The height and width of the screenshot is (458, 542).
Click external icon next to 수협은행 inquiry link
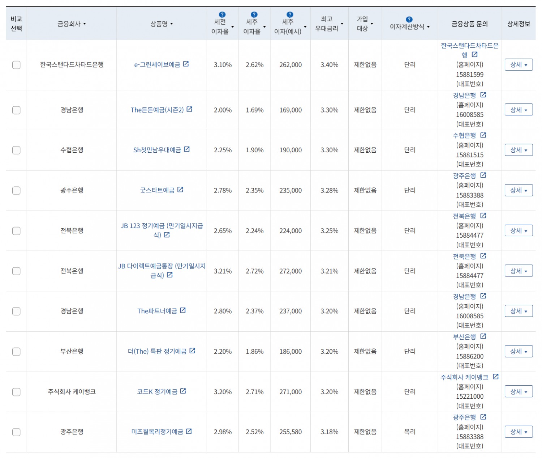tap(483, 135)
